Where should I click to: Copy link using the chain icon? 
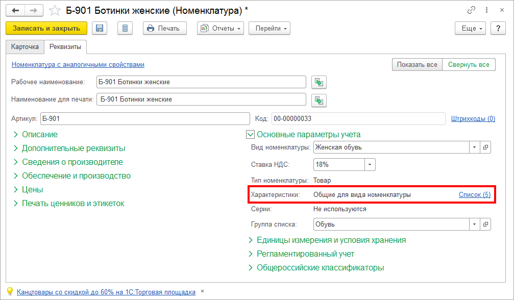pyautogui.click(x=471, y=10)
